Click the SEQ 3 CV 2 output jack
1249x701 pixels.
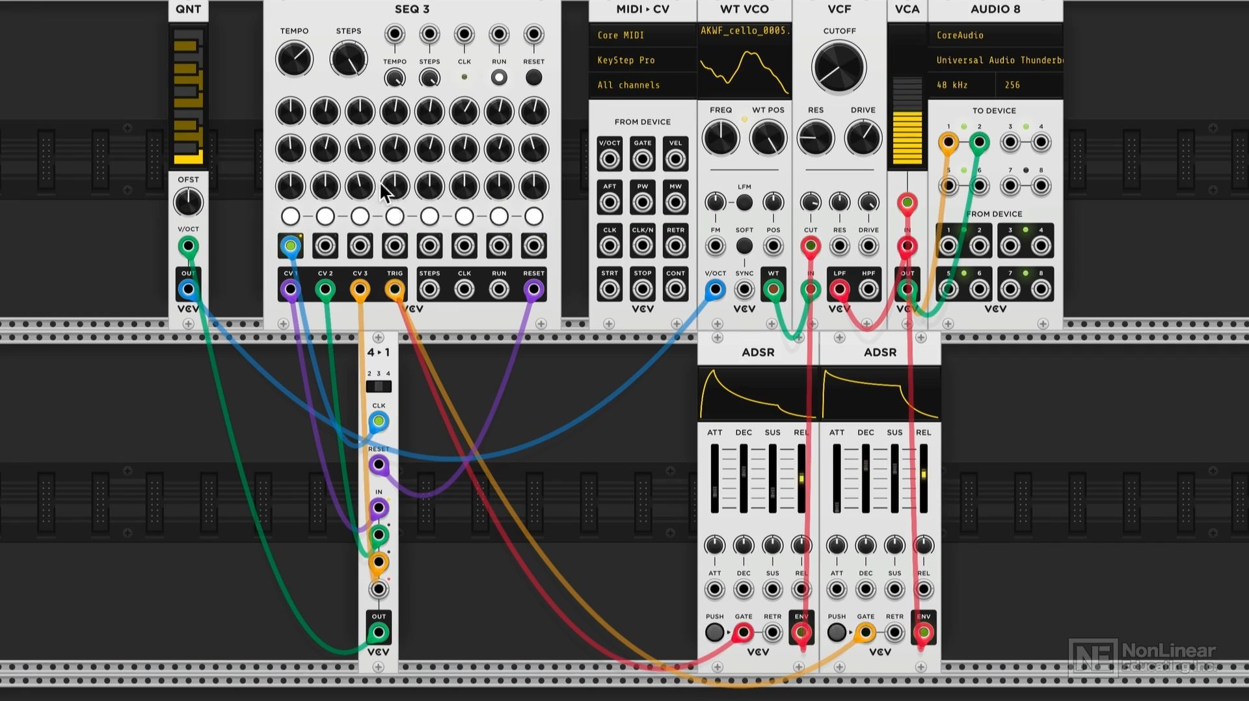tap(325, 289)
